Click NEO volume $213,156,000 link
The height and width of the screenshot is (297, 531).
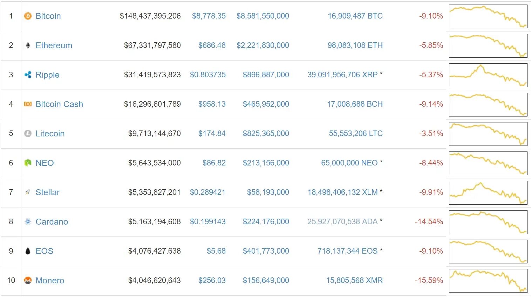pos(266,163)
